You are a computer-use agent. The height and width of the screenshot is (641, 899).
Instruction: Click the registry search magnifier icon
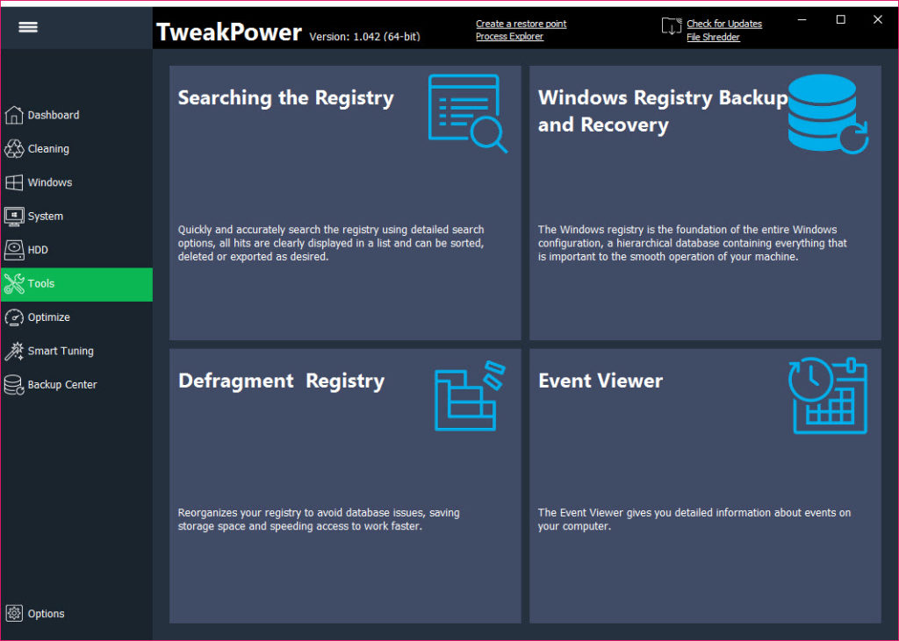[468, 113]
